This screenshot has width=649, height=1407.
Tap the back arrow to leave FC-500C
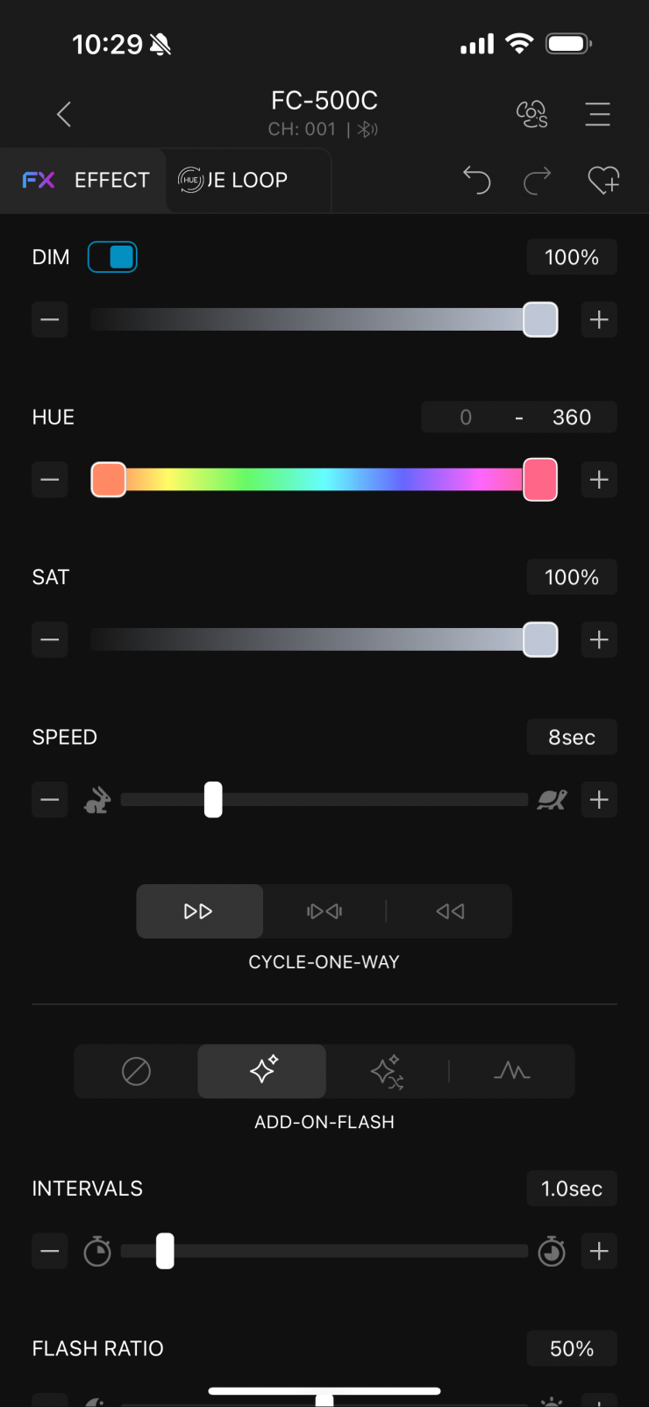[x=64, y=114]
